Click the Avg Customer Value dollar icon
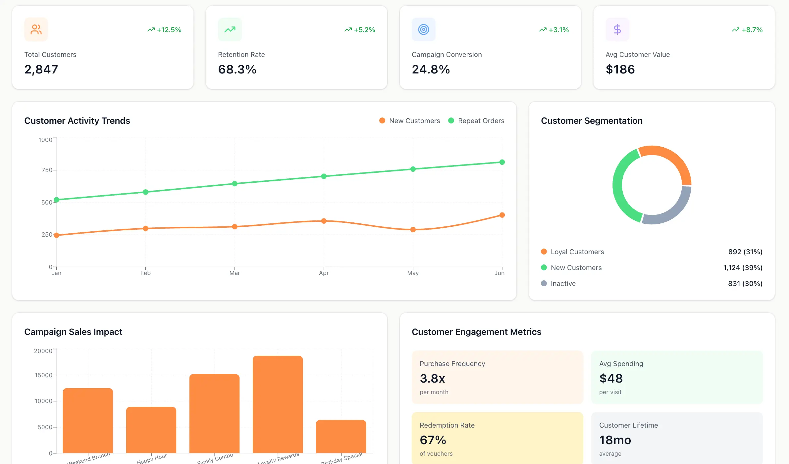The image size is (789, 464). click(617, 29)
